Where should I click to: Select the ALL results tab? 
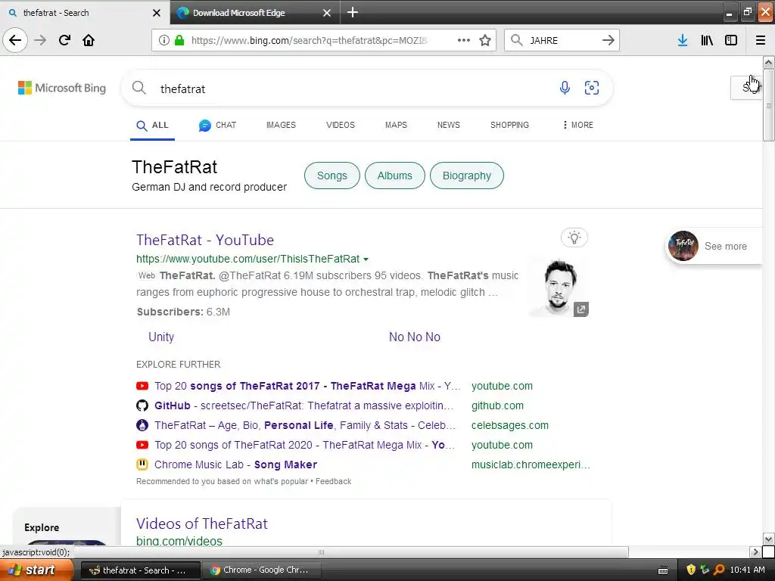click(153, 126)
